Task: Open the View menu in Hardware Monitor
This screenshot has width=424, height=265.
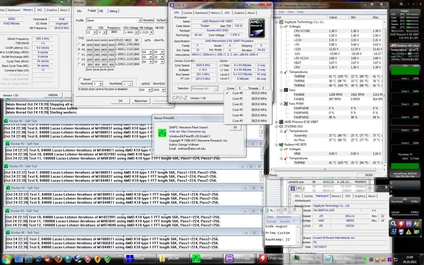Action: pyautogui.click(x=290, y=12)
